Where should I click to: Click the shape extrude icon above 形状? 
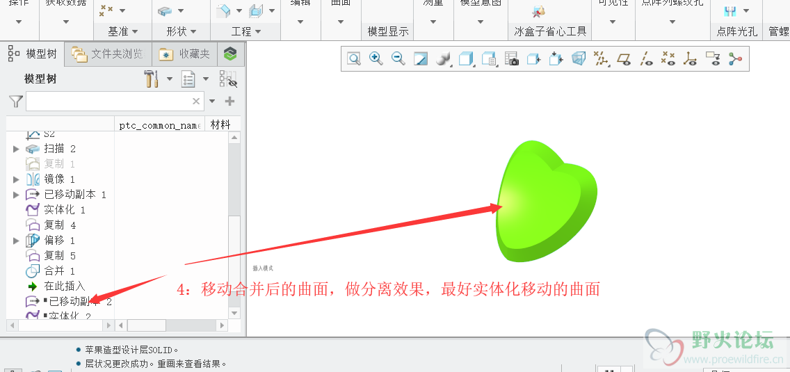[x=166, y=10]
